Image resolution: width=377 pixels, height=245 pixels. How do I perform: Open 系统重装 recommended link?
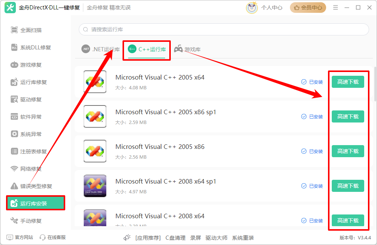click(243, 238)
